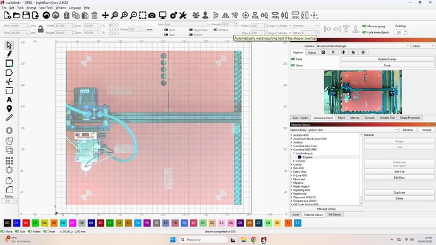
Task: Choose the Rectangle drawing tool
Action: pos(9,63)
